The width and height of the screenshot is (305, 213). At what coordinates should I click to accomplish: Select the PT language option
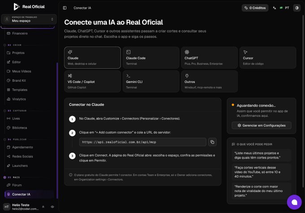click(x=284, y=8)
